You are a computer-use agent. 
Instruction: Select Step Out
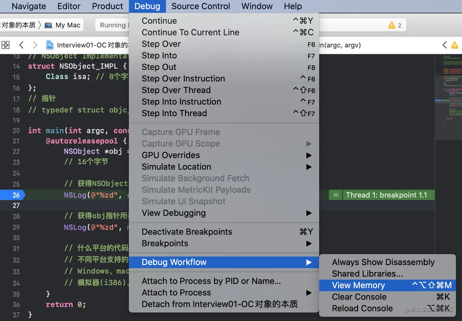[x=224, y=67]
